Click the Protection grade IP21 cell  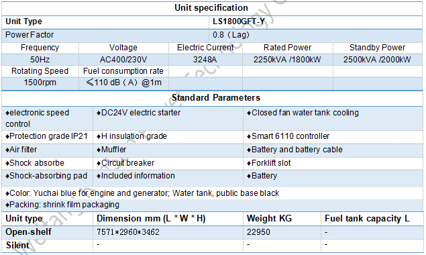(x=46, y=136)
